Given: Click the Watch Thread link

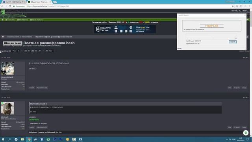Looking at the screenshot, I should click(245, 51).
